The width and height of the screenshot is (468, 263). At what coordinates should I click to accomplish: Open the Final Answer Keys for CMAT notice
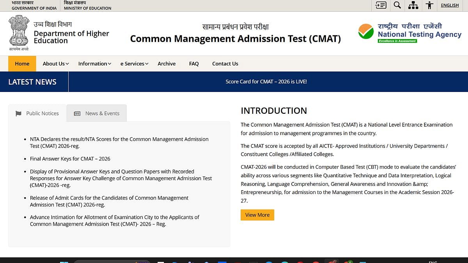pos(70,159)
